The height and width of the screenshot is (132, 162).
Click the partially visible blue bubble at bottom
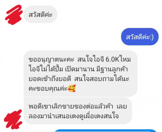click(106, 131)
